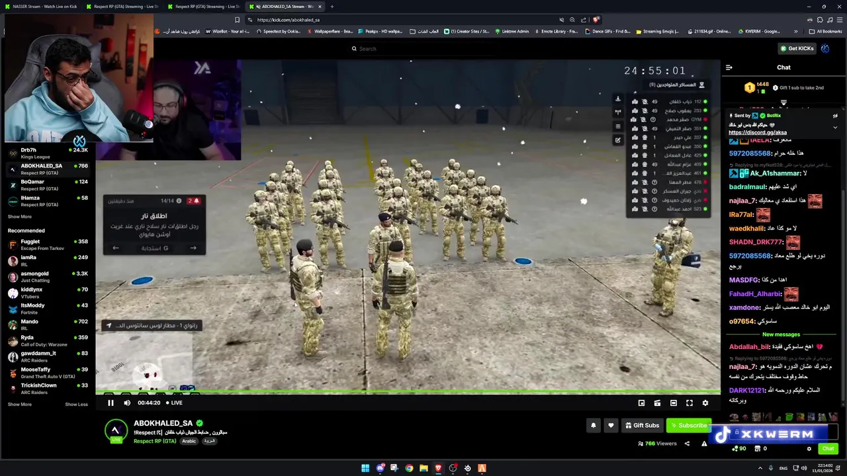This screenshot has height=476, width=847.
Task: Click the Kick search field
Action: [x=423, y=48]
